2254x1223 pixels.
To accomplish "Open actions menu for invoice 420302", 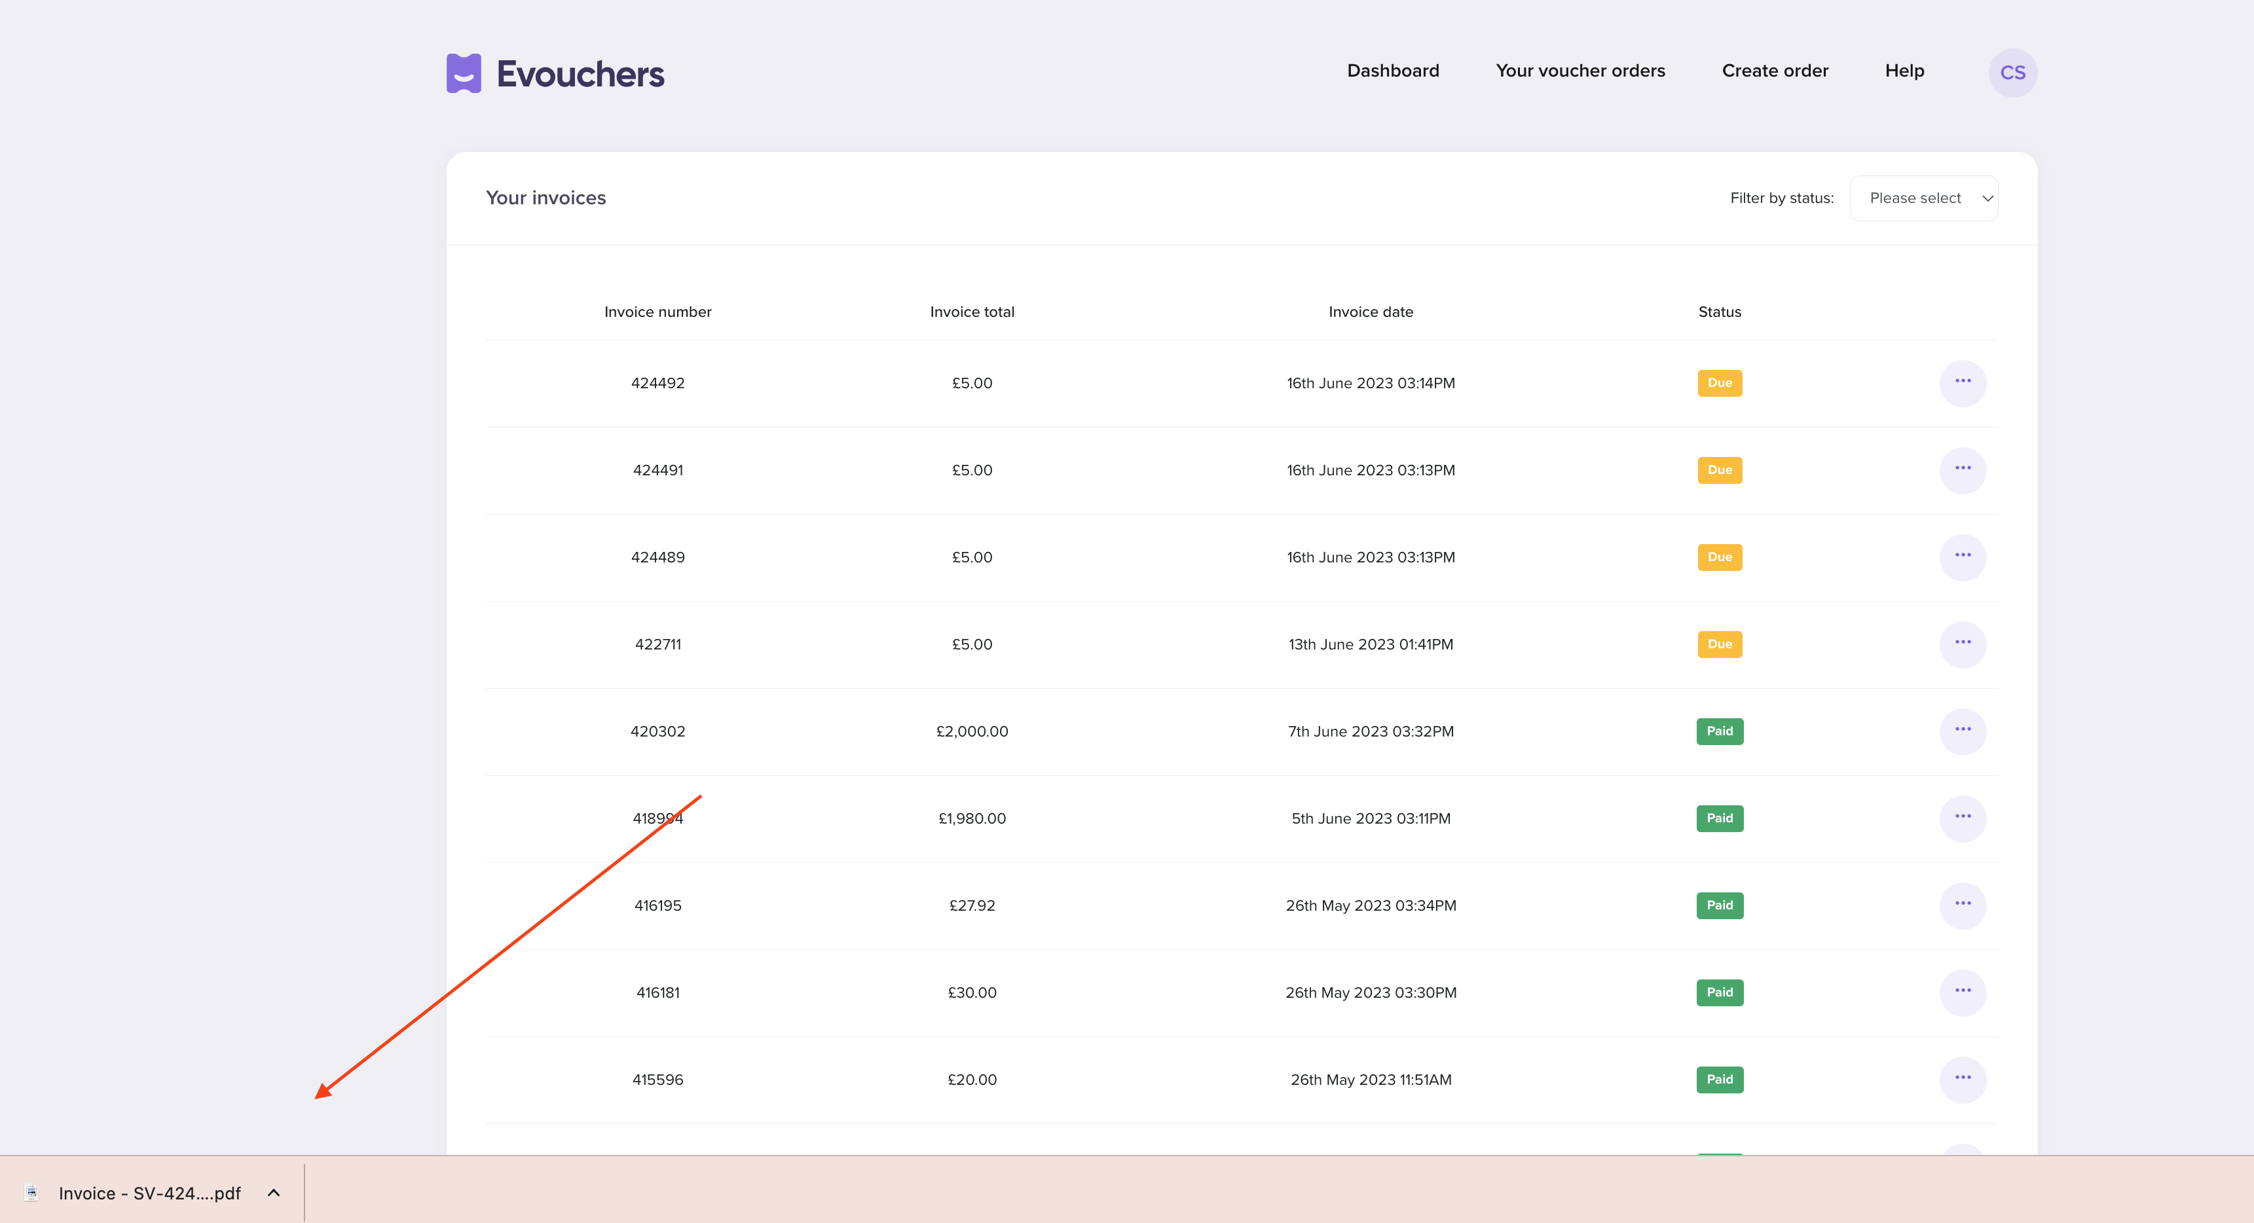I will pos(1963,731).
